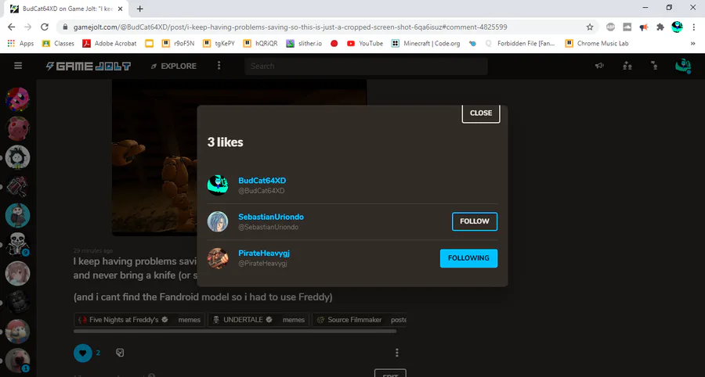Open the Minecraft | Code.org bookmark
The height and width of the screenshot is (377, 705).
[x=426, y=44]
